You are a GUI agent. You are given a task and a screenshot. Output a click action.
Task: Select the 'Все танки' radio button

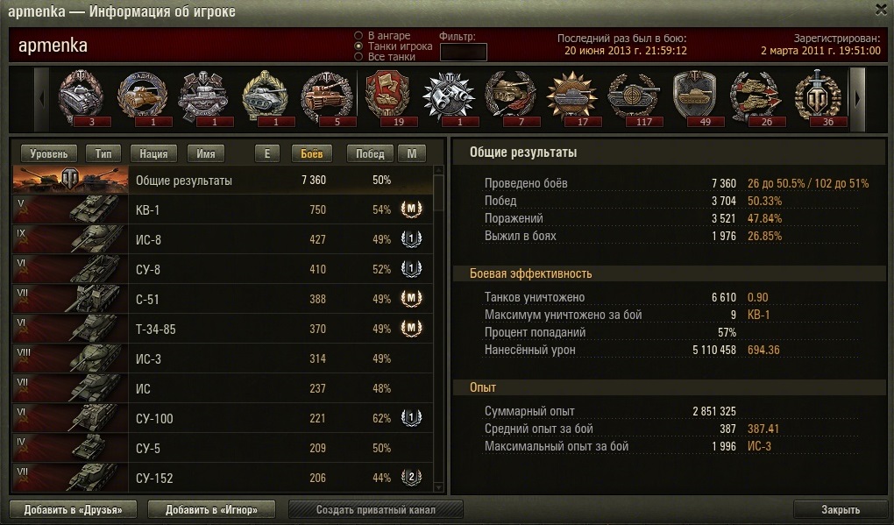358,56
